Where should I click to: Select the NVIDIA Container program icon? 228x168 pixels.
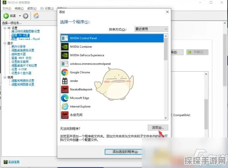coord(65,47)
